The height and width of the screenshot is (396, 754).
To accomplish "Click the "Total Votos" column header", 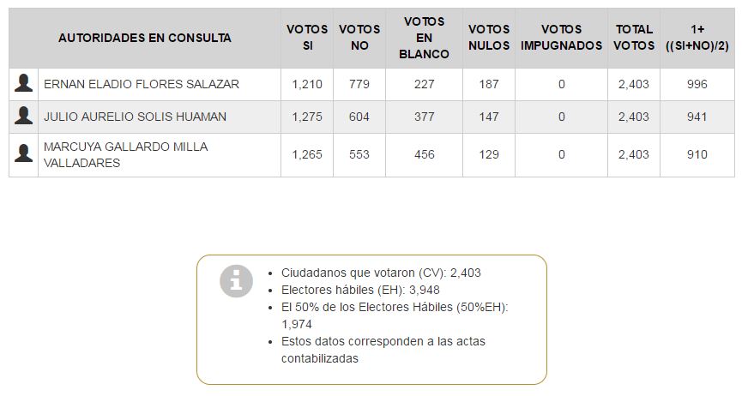I will [x=634, y=38].
